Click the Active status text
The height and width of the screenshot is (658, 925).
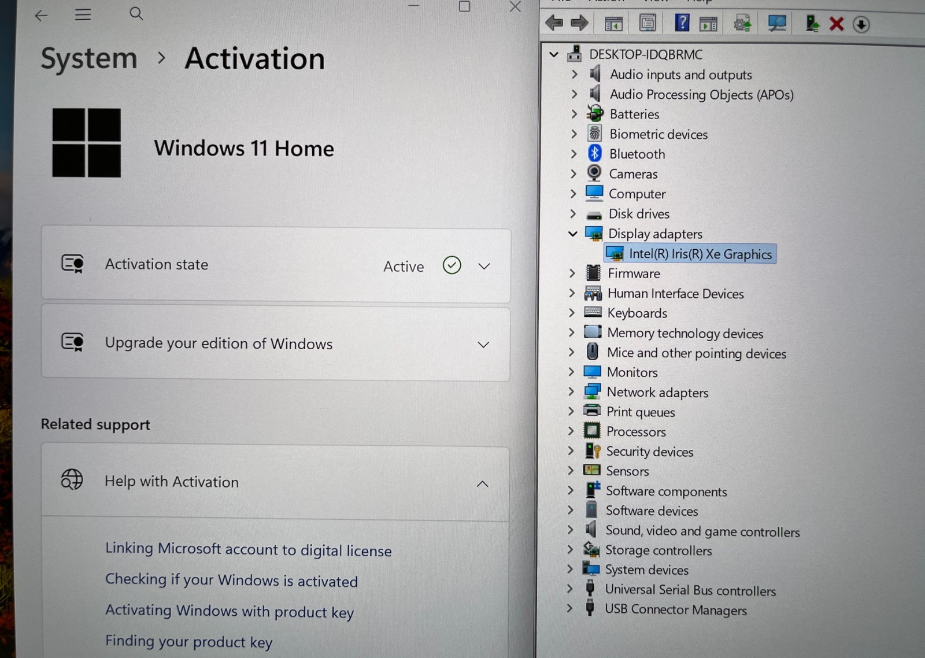[404, 267]
